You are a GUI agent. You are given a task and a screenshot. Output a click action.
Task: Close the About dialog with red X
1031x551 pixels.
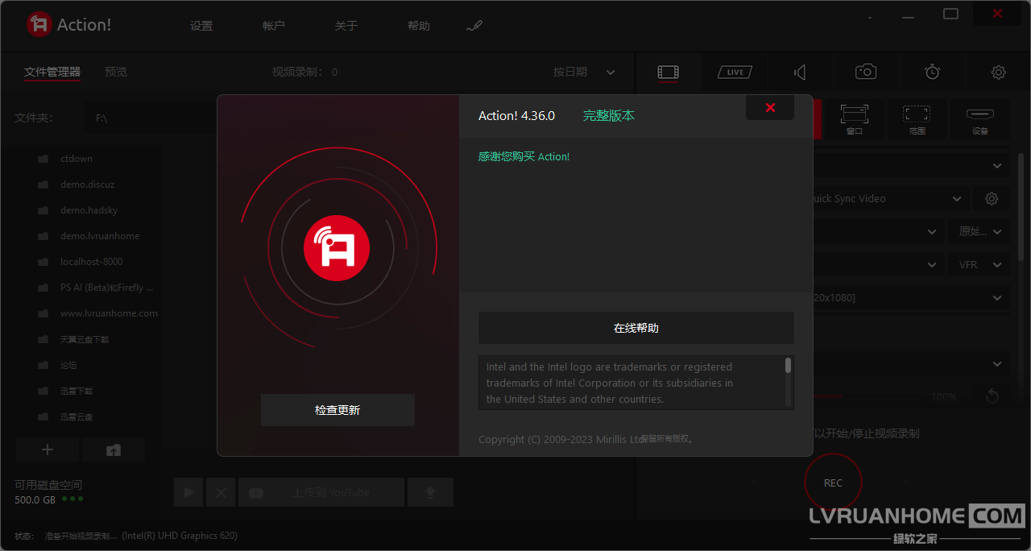(770, 108)
